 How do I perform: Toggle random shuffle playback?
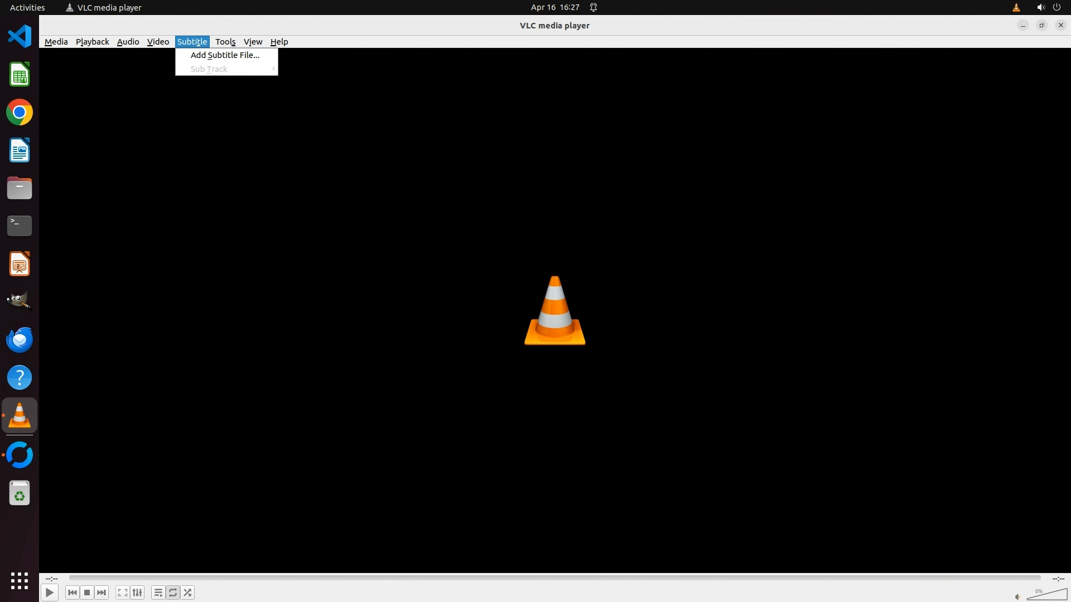click(x=188, y=593)
